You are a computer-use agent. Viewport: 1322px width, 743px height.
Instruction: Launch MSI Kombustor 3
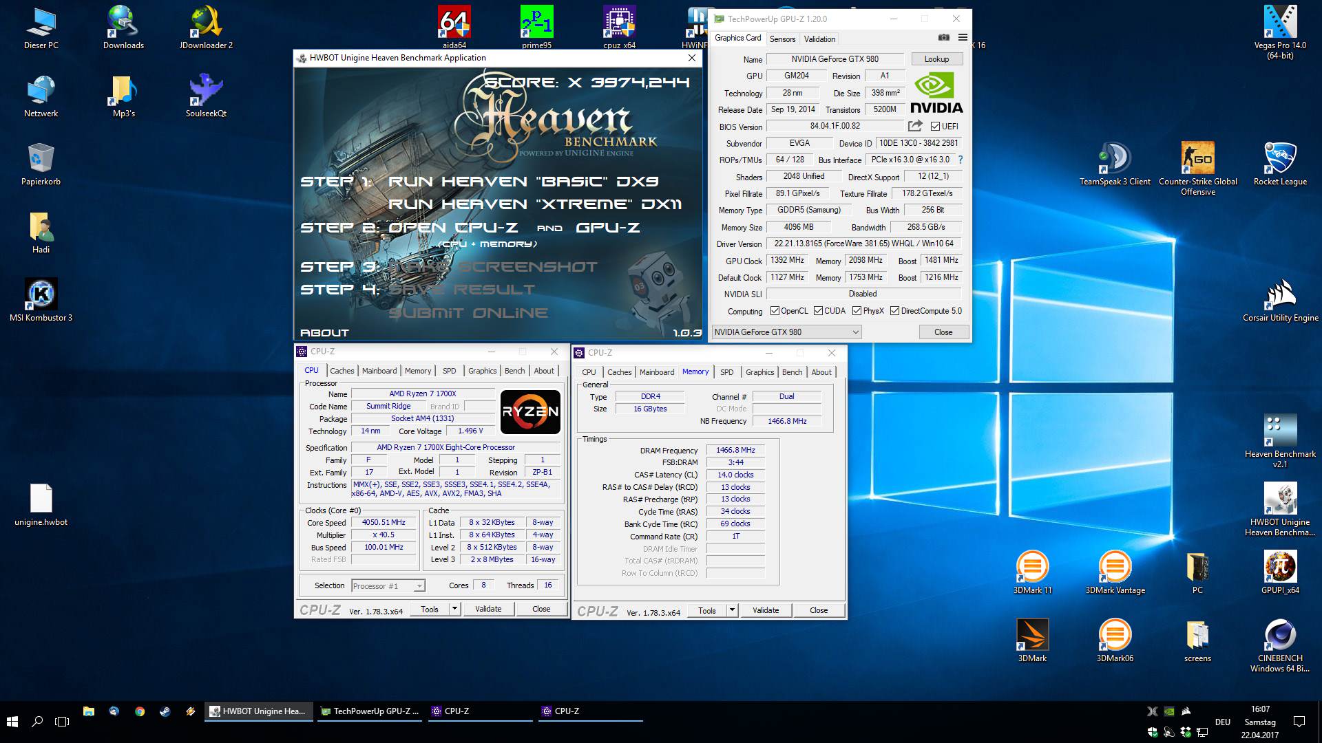point(41,299)
